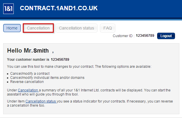Follow the Cancellation status link in the text
The width and height of the screenshot is (182, 118).
click(x=41, y=101)
